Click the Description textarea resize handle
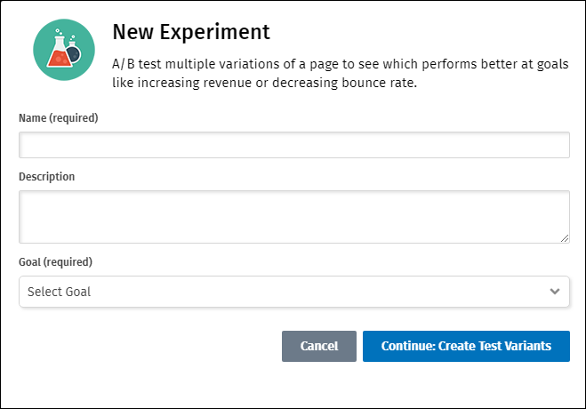 [x=565, y=238]
